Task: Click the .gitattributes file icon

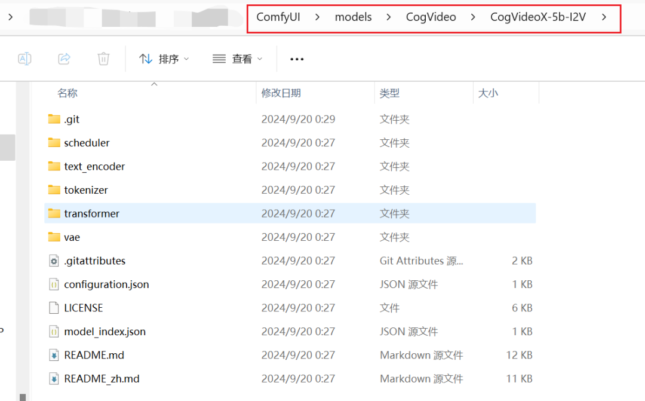Action: point(54,261)
